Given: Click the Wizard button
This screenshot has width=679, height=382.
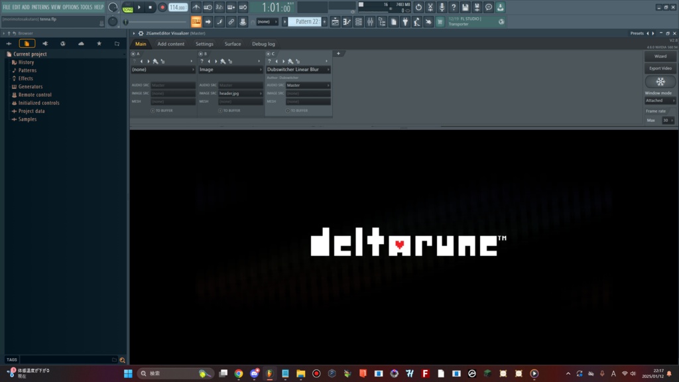Looking at the screenshot, I should (660, 56).
